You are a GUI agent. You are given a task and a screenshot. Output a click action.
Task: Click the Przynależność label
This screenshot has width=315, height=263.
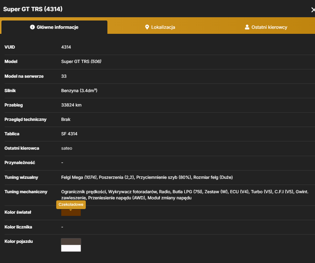20,163
